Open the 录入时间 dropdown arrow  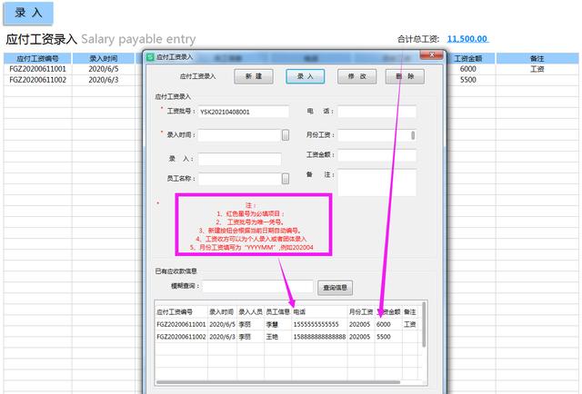pyautogui.click(x=286, y=135)
